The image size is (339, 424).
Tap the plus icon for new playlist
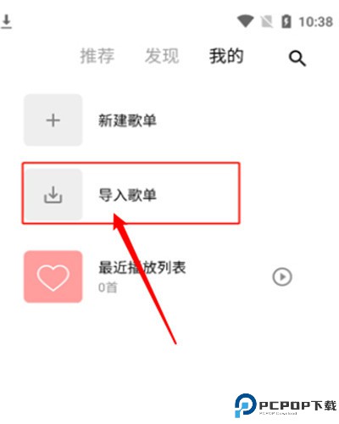click(53, 120)
